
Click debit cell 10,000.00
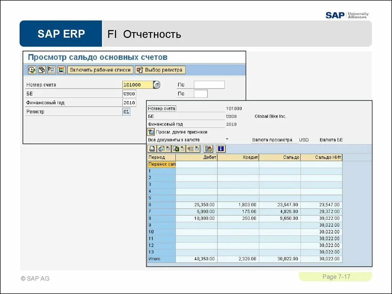196,218
